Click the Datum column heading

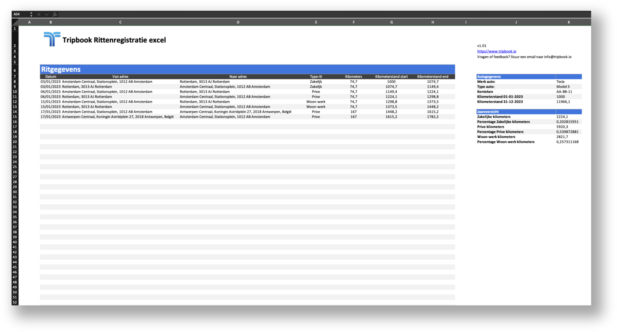click(x=51, y=77)
